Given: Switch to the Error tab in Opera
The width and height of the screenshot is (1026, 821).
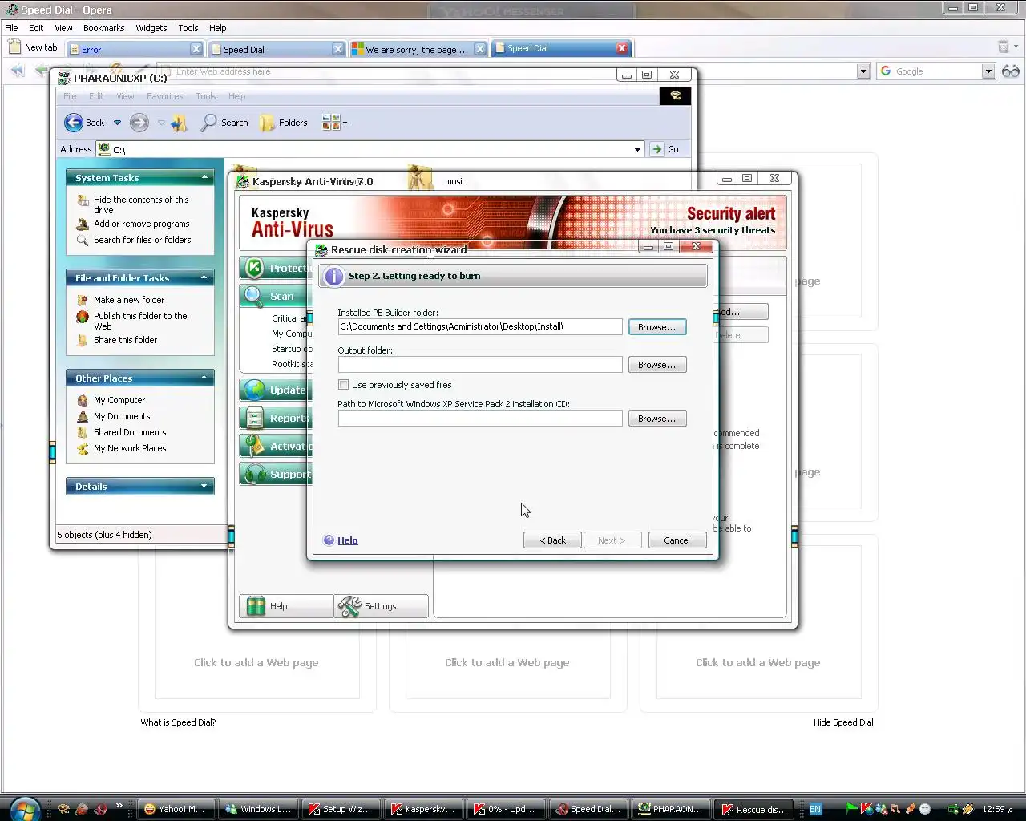Looking at the screenshot, I should [x=135, y=49].
